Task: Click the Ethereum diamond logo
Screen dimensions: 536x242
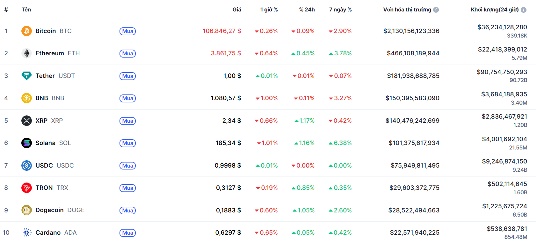Action: tap(26, 53)
